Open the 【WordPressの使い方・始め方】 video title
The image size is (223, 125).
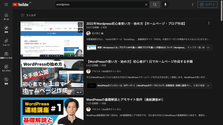139,62
